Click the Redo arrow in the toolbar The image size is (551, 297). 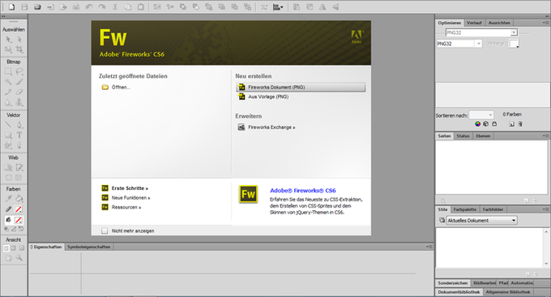tap(102, 6)
